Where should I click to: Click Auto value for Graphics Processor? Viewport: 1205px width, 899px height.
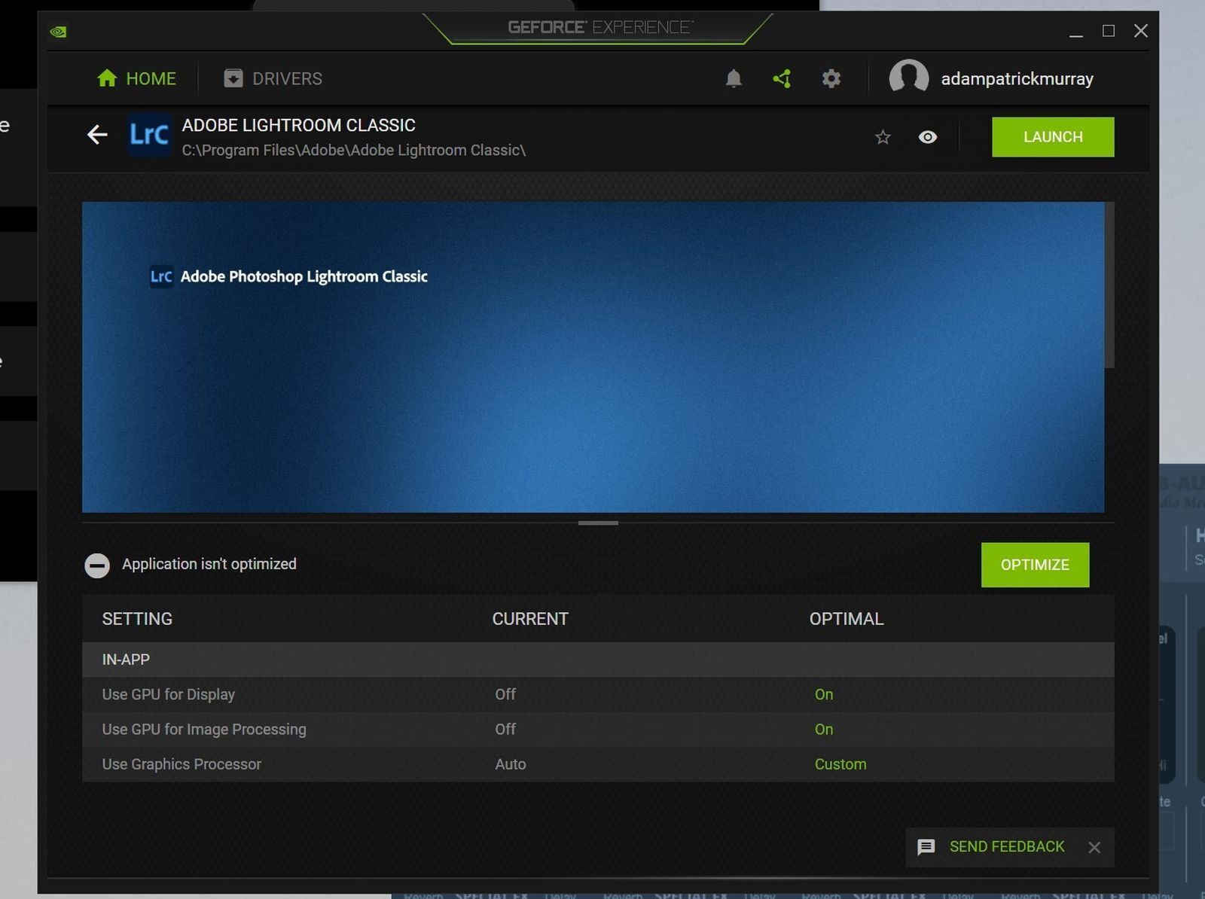[511, 764]
